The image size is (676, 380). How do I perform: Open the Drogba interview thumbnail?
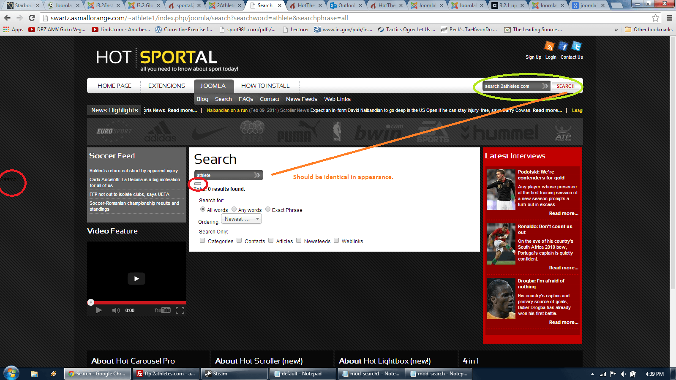tap(501, 298)
